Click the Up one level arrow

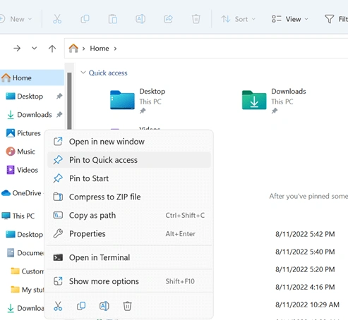(52, 49)
